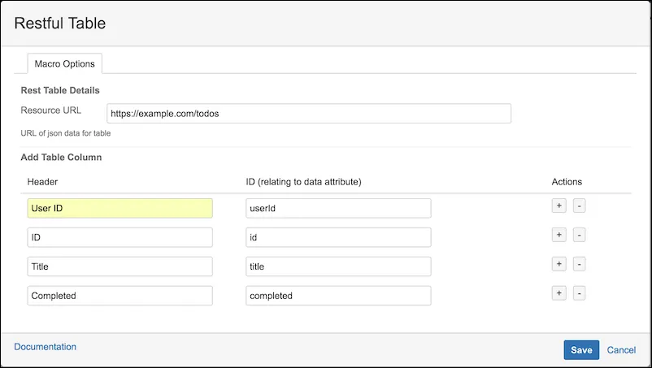Viewport: 652px width, 368px height.
Task: Open the Documentation link
Action: pyautogui.click(x=45, y=347)
